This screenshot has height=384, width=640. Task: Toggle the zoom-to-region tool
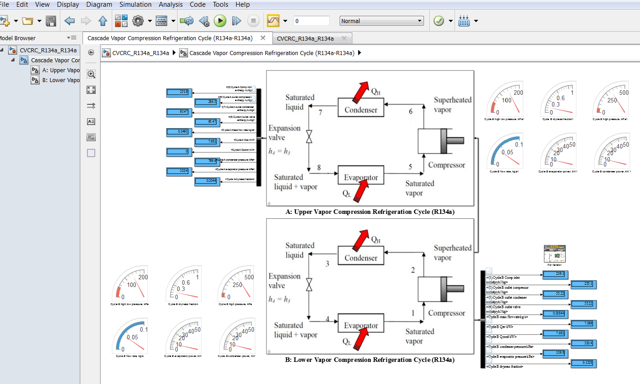[91, 74]
